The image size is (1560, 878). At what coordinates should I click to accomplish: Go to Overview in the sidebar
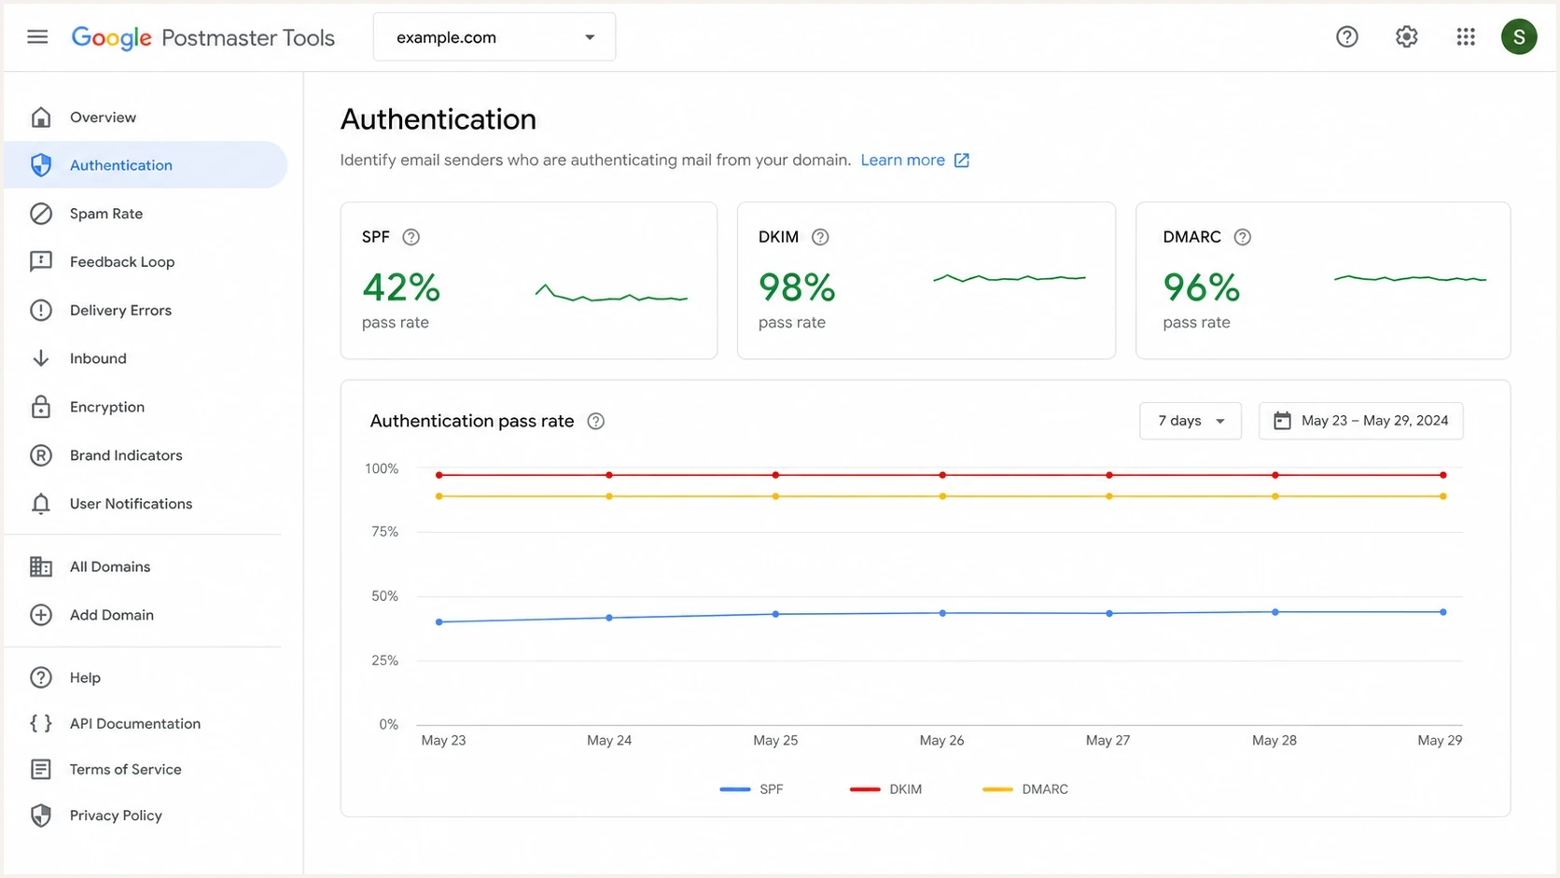point(103,118)
